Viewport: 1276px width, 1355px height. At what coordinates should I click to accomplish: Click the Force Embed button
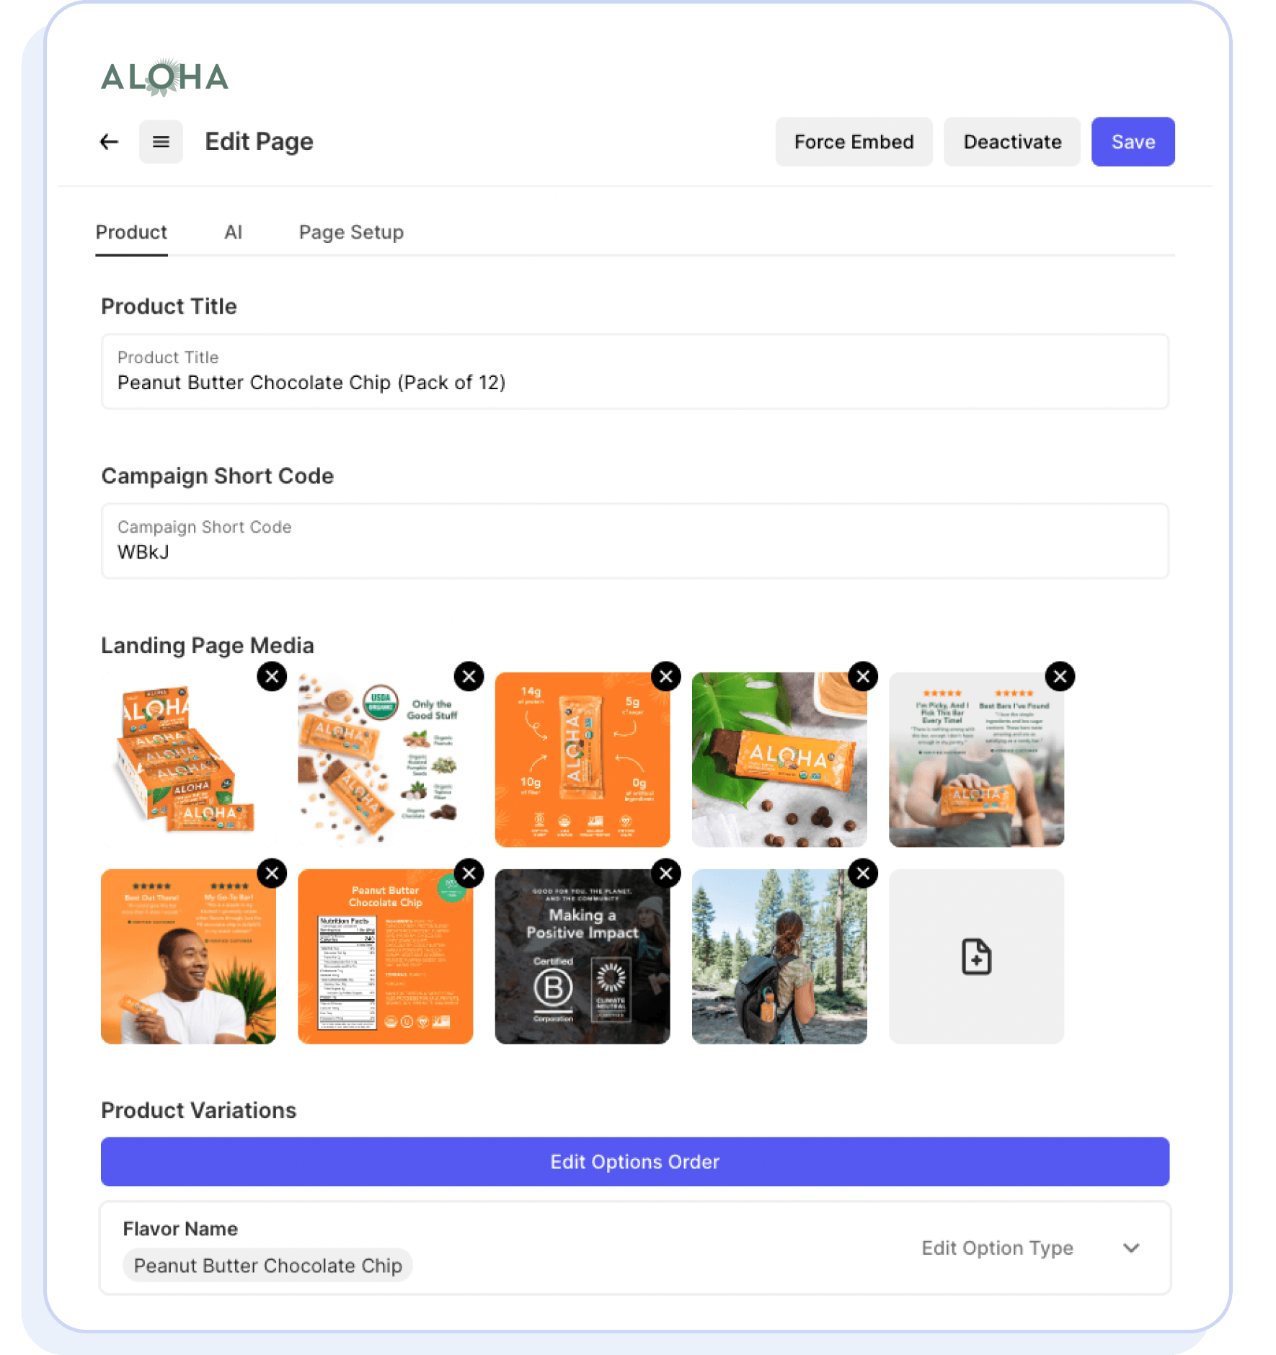pos(854,142)
